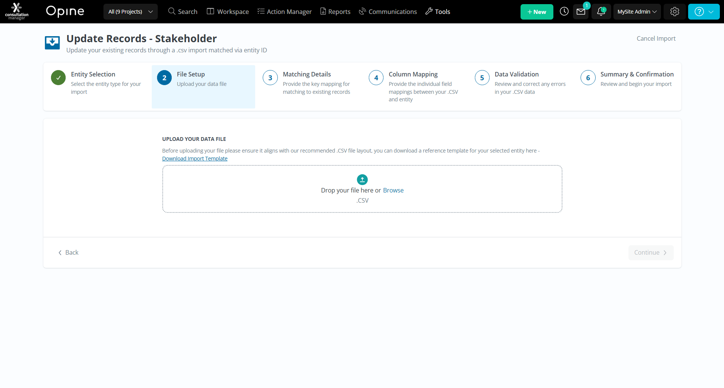This screenshot has height=388, width=724.
Task: Open the MySite Admin user dropdown
Action: pyautogui.click(x=637, y=12)
